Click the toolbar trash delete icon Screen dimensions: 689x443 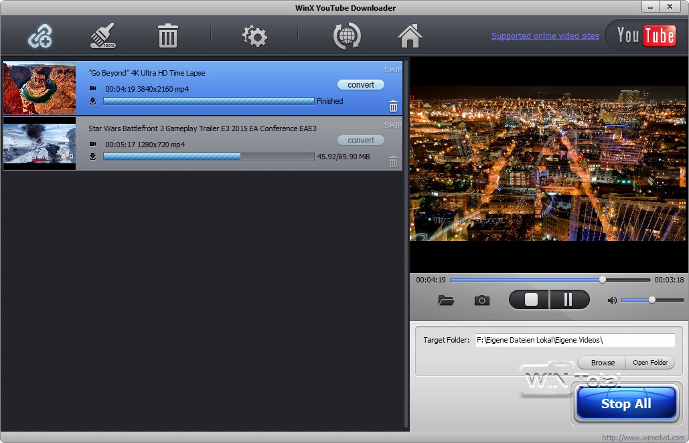coord(167,35)
